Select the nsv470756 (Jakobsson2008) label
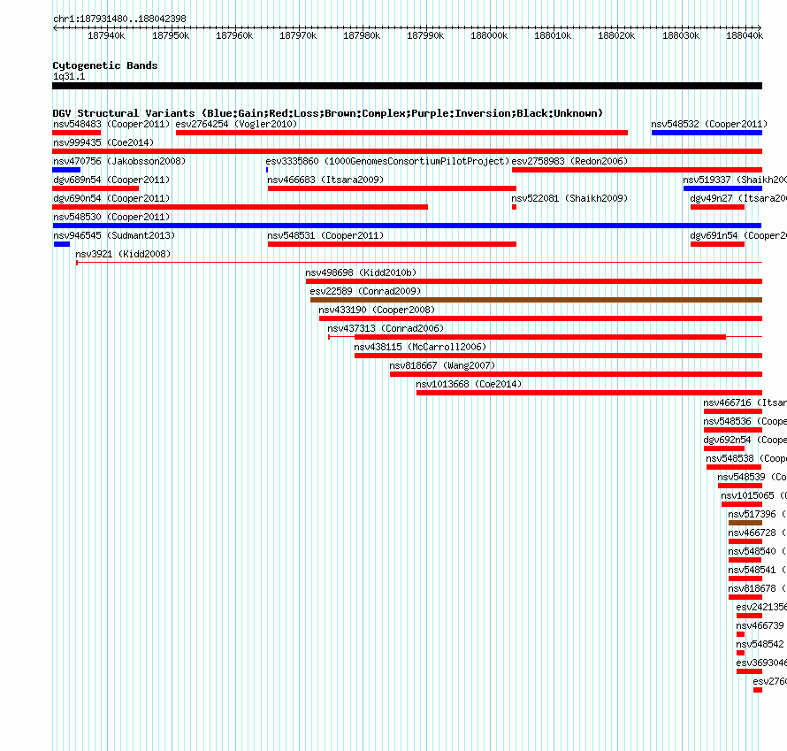The height and width of the screenshot is (751, 787). click(119, 161)
